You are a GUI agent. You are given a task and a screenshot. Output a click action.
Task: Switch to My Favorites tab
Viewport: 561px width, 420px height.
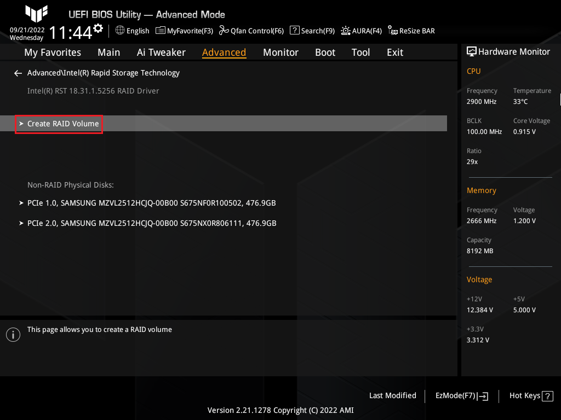(53, 52)
